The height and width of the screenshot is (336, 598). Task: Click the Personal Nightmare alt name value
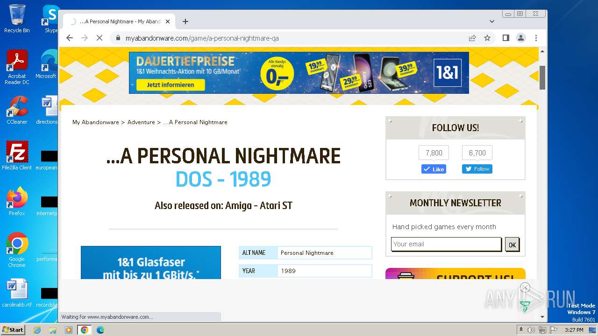[307, 253]
